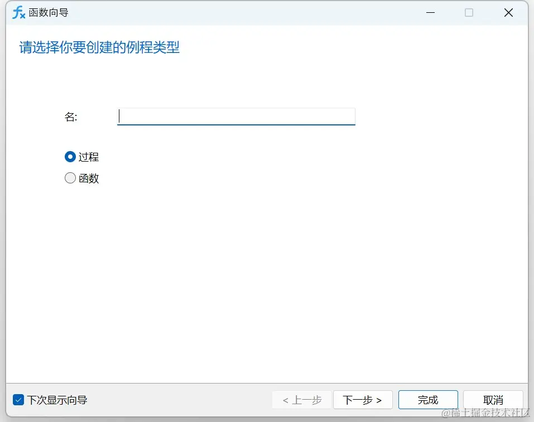Select the 过程 radio button

[70, 157]
